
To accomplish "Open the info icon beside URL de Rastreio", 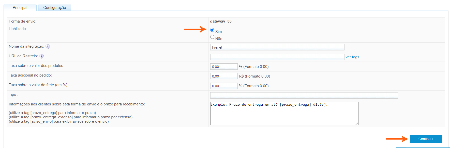I will click(41, 56).
